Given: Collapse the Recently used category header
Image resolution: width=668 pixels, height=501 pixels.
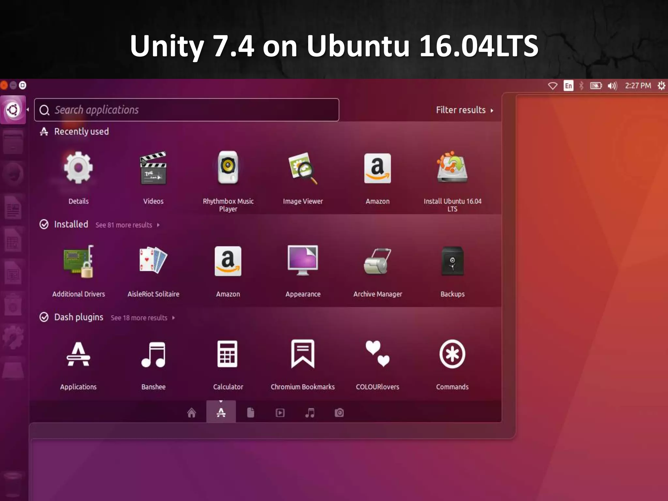Looking at the screenshot, I should tap(74, 131).
